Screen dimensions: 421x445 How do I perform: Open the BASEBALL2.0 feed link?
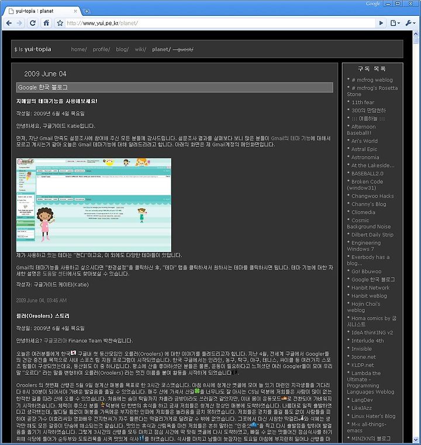367,174
